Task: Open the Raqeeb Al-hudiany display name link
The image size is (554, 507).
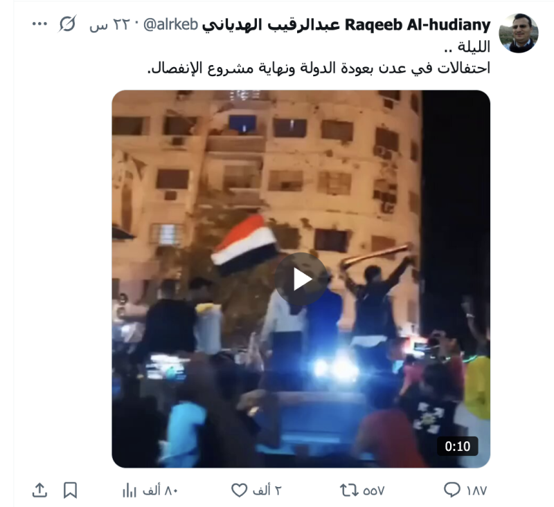Action: pos(346,25)
